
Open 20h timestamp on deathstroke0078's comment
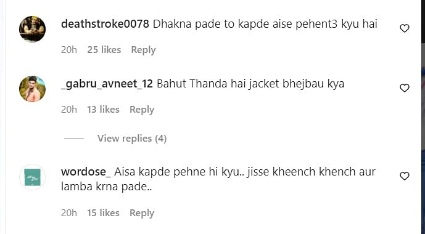(69, 50)
